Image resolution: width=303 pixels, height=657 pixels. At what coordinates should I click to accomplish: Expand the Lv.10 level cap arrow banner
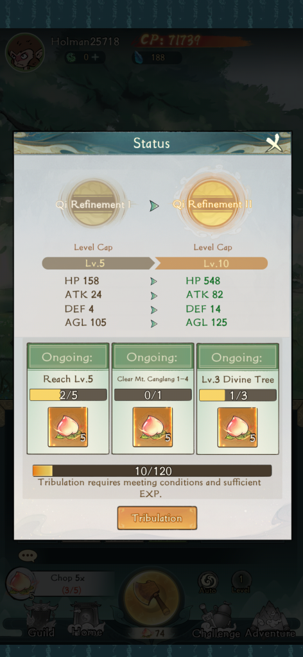click(x=211, y=264)
